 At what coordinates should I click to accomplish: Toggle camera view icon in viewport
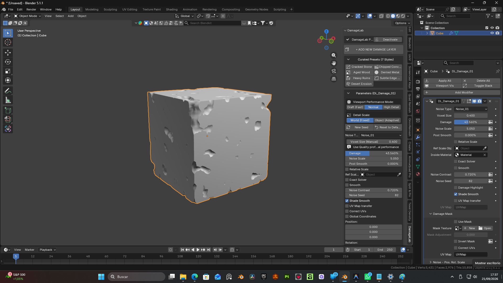click(x=334, y=71)
